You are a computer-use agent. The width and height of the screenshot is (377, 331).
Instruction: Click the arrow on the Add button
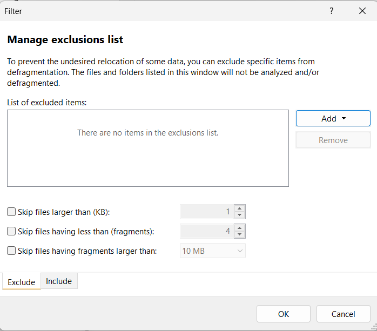[x=344, y=119]
